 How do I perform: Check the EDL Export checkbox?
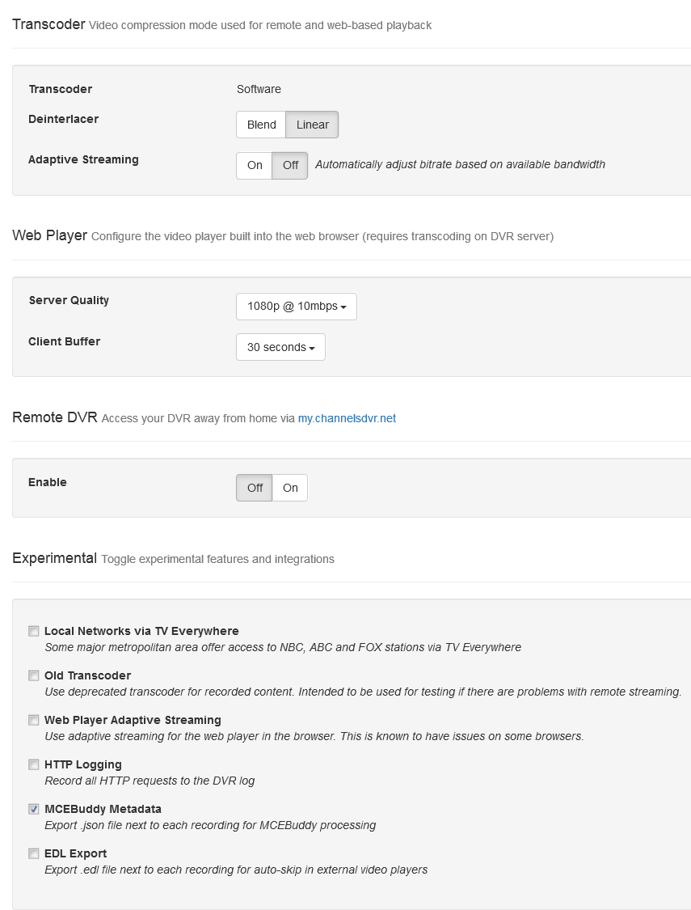(34, 853)
